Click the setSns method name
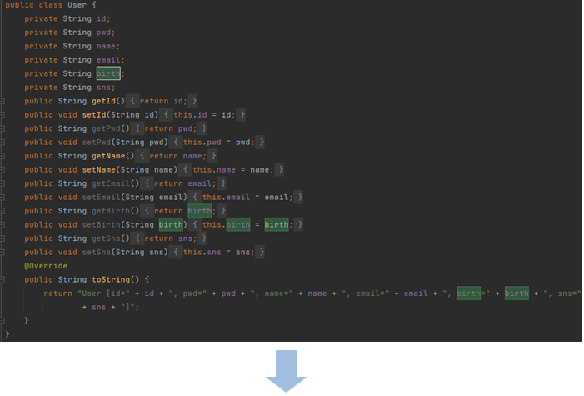This screenshot has width=584, height=396. pos(97,253)
